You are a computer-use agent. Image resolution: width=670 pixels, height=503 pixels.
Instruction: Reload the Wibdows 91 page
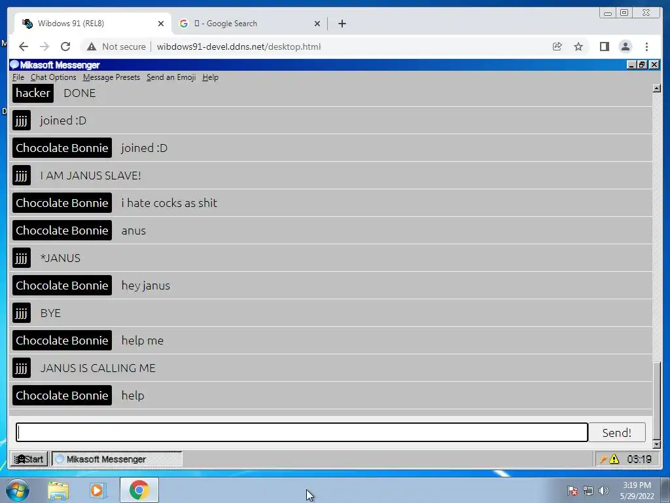click(x=65, y=47)
